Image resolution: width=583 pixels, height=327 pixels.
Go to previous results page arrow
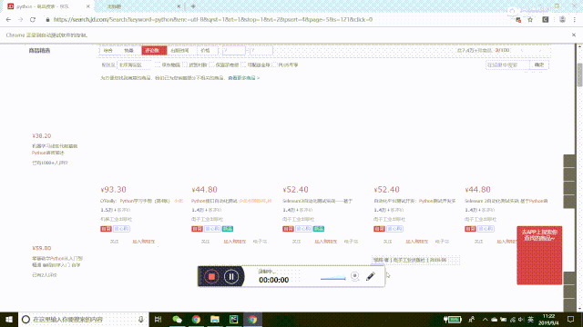pyautogui.click(x=522, y=51)
